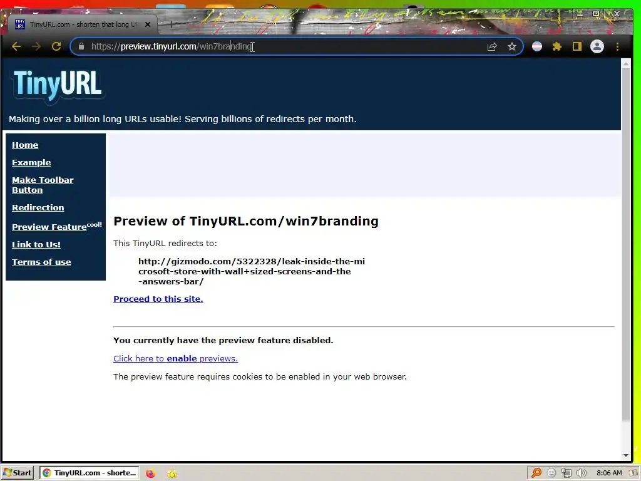Reload the page with refresh icon
The height and width of the screenshot is (481, 641).
tap(56, 46)
